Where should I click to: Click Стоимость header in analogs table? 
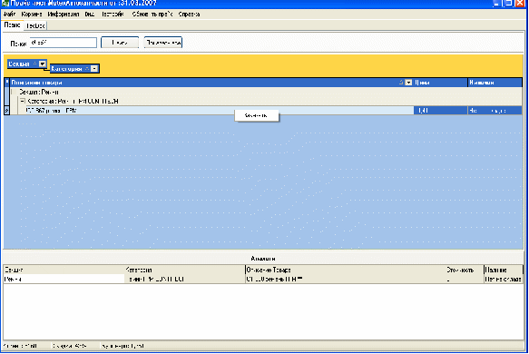pyautogui.click(x=465, y=270)
